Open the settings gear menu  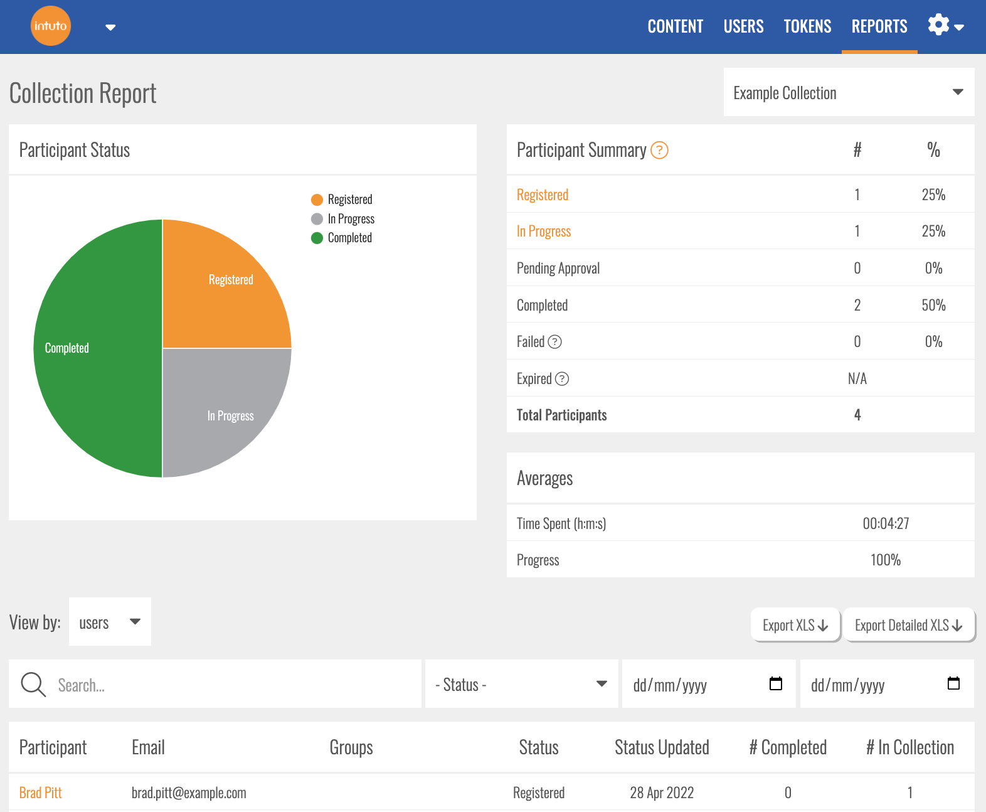(x=945, y=26)
